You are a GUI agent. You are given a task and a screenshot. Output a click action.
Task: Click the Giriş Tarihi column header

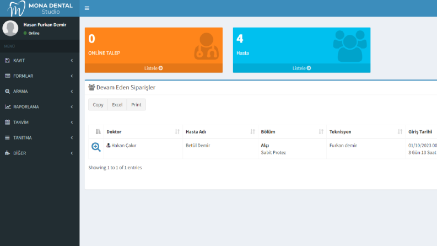[420, 132]
